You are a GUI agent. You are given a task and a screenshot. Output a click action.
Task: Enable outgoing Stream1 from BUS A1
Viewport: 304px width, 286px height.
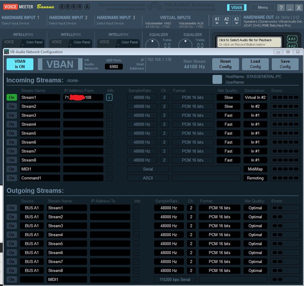coord(12,208)
